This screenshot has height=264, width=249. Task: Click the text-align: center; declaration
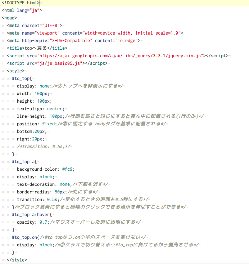(x=41, y=109)
